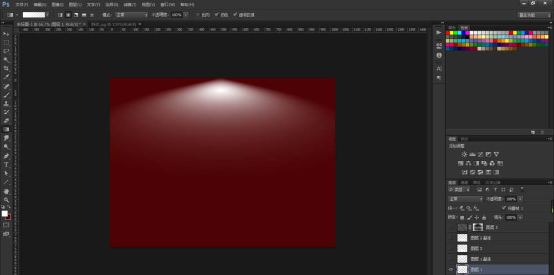554x275 pixels.
Task: Enable the 反向 (Reverse) checkbox
Action: tap(198, 14)
